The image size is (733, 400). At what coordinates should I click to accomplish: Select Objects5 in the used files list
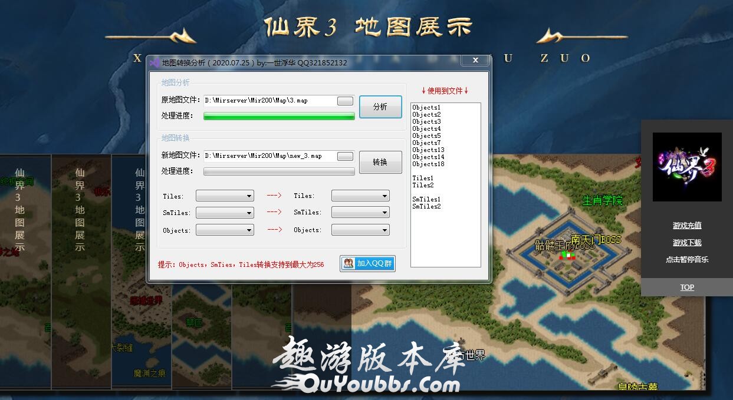tap(426, 136)
